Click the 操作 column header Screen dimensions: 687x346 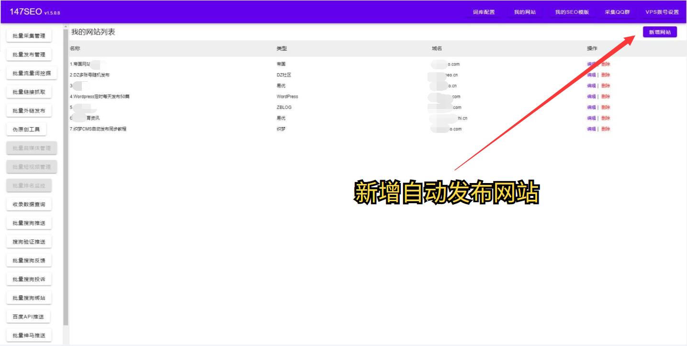click(592, 48)
